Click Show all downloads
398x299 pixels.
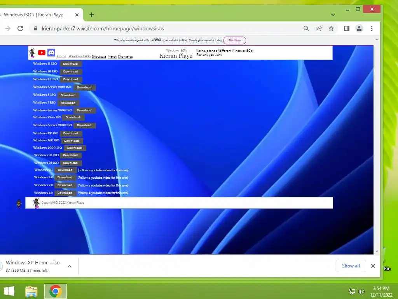tap(351, 266)
